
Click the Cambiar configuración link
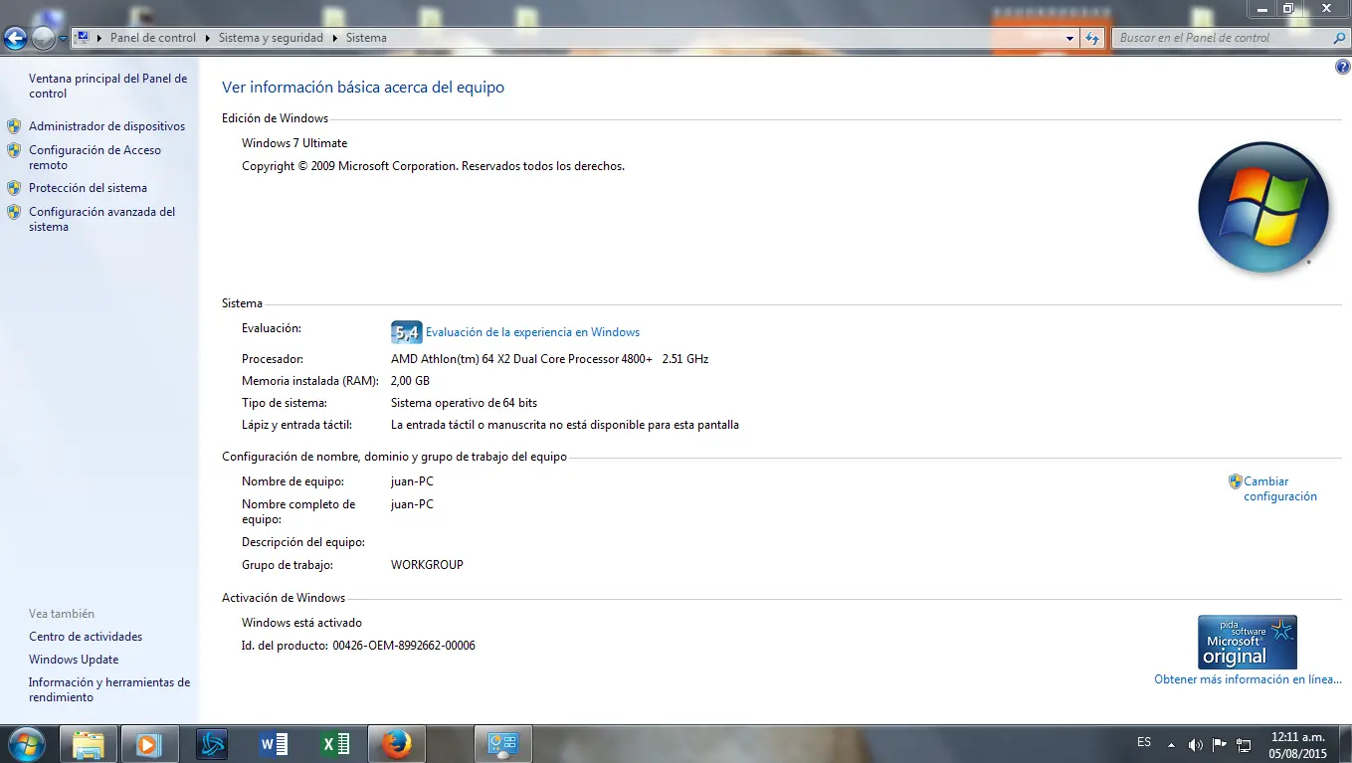coord(1279,488)
